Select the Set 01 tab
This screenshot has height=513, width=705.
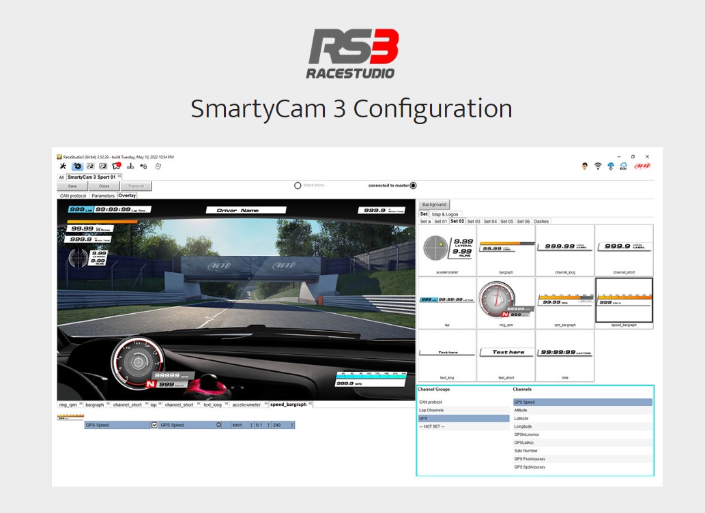pyautogui.click(x=441, y=221)
